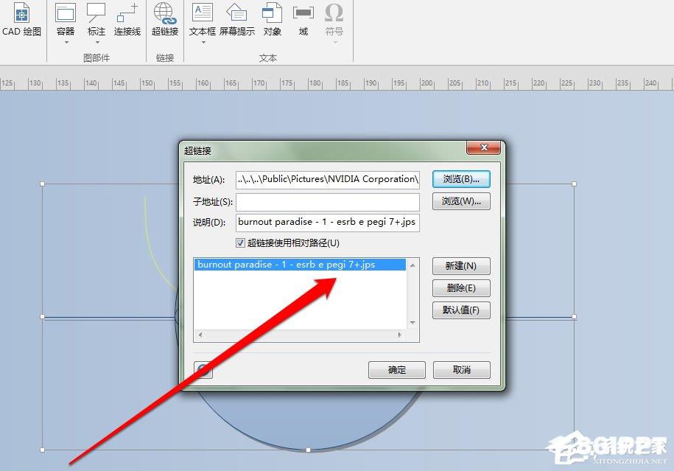The image size is (674, 471).
Task: Click the list's scroll left arrow
Action: tap(200, 335)
